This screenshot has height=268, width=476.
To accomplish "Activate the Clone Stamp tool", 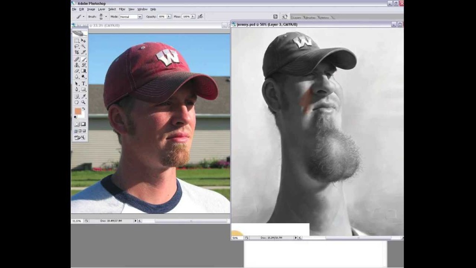I will point(77,65).
